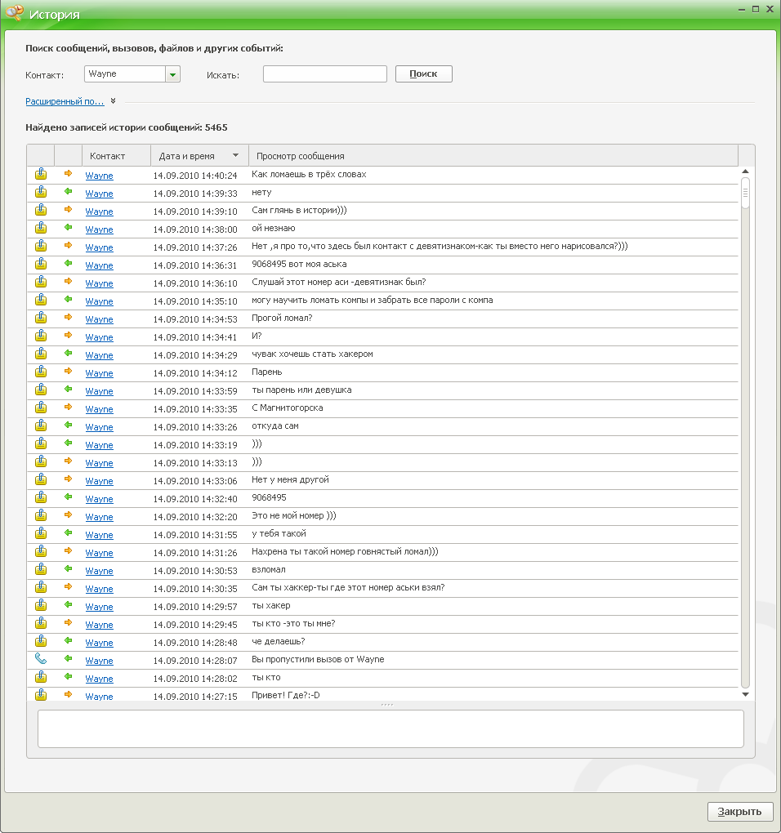Click the 'Искать' search input field
Image resolution: width=781 pixels, height=833 pixels.
point(324,73)
